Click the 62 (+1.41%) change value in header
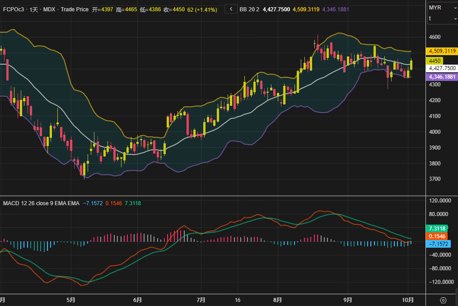The image size is (458, 306). coord(202,9)
